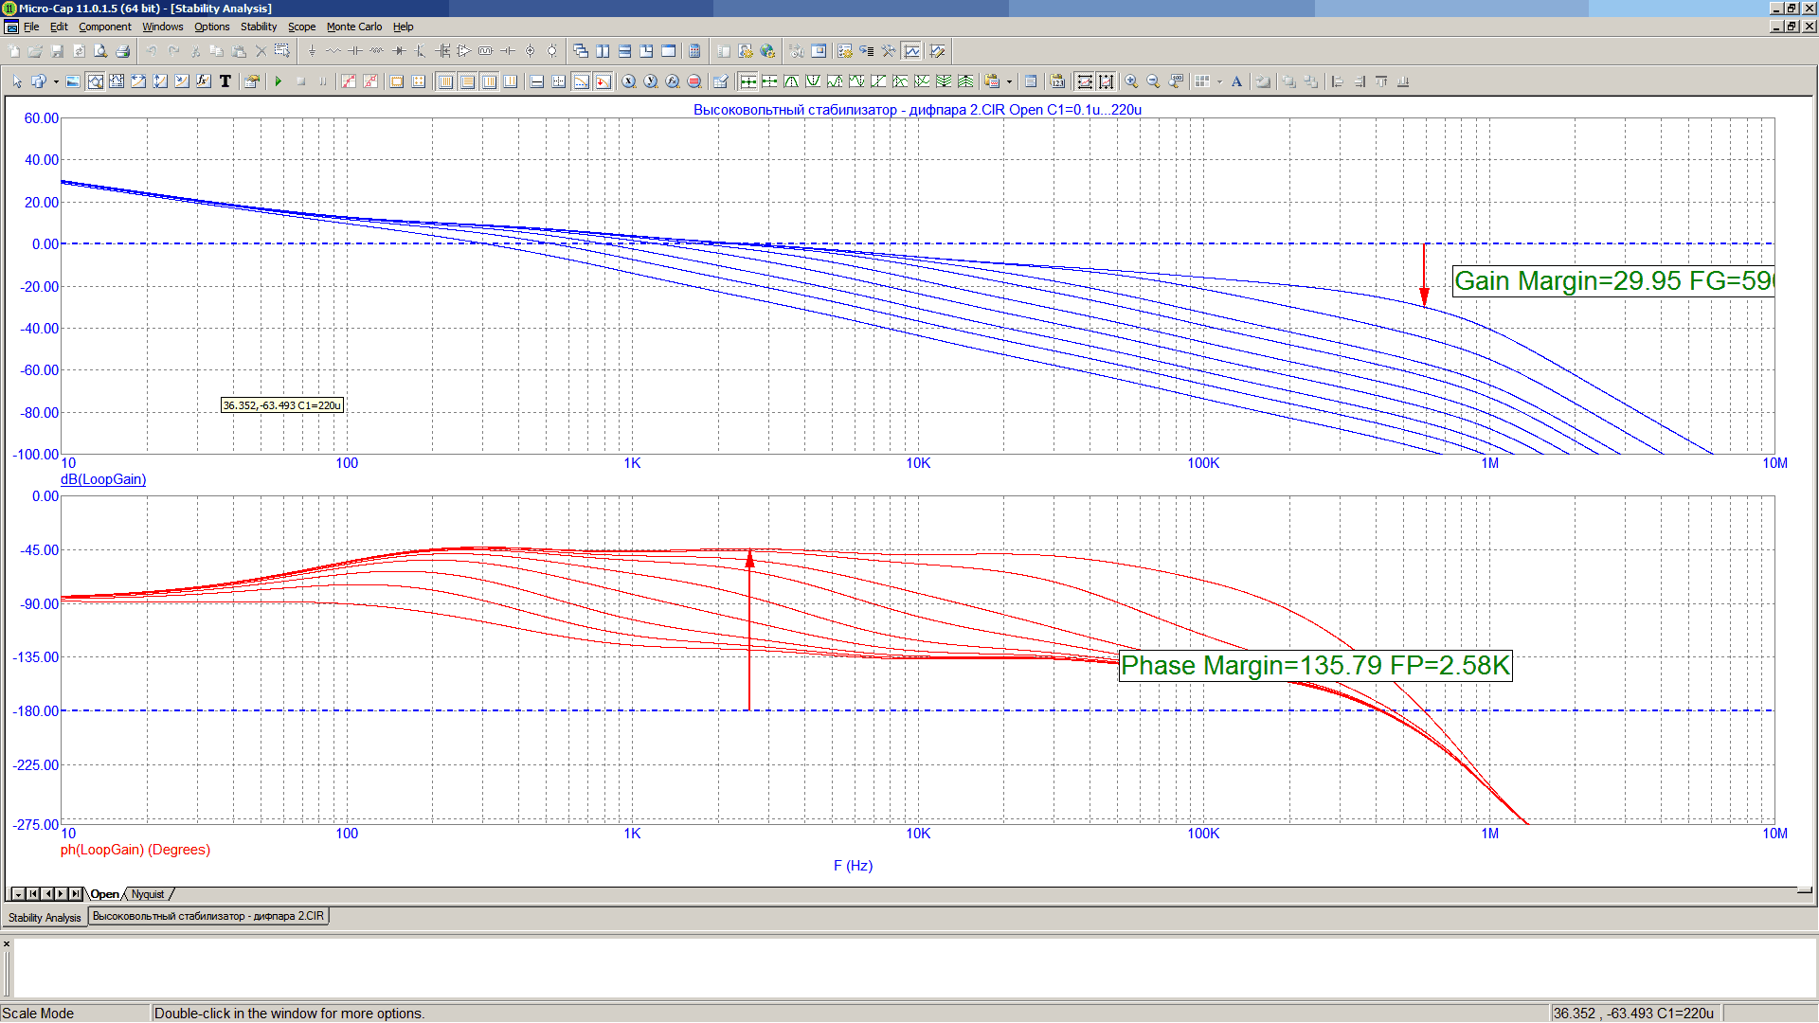Click the Print icon in top toolbar
The height and width of the screenshot is (1023, 1819).
click(x=122, y=51)
